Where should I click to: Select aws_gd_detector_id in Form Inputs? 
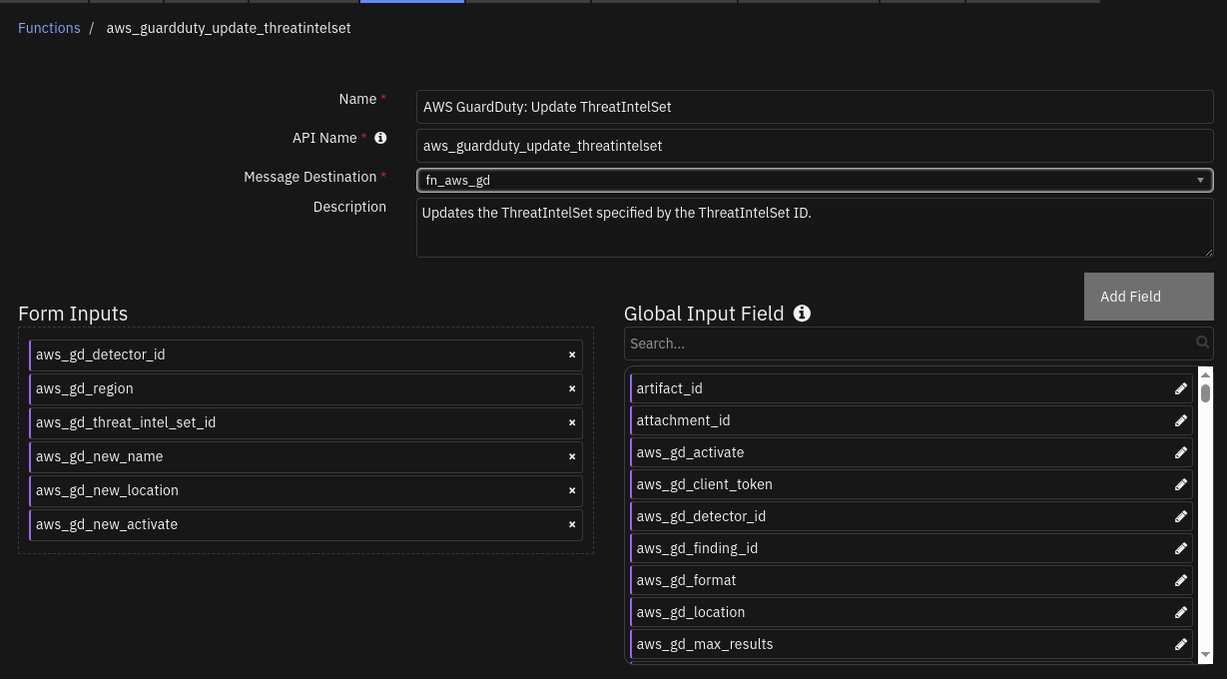[x=306, y=354]
